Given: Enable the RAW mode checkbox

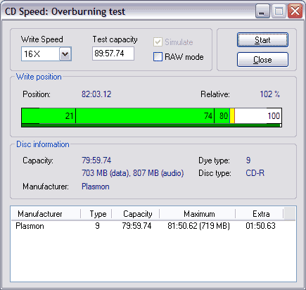Looking at the screenshot, I should (158, 57).
